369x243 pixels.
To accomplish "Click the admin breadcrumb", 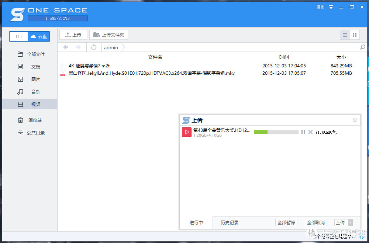I will [111, 47].
